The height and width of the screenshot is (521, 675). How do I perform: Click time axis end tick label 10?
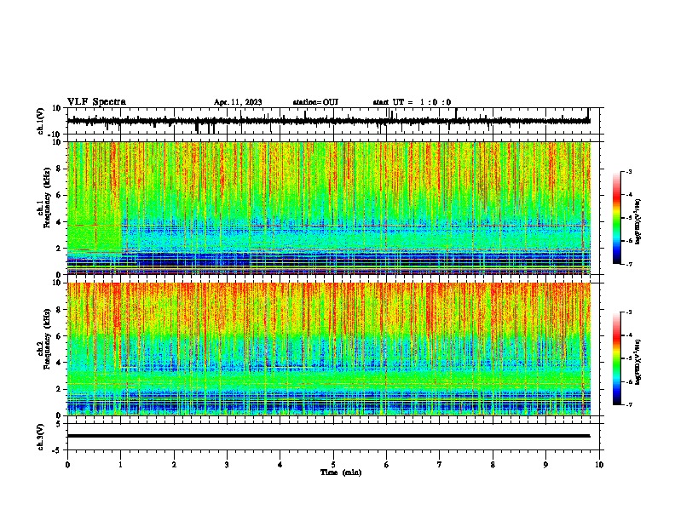(599, 465)
